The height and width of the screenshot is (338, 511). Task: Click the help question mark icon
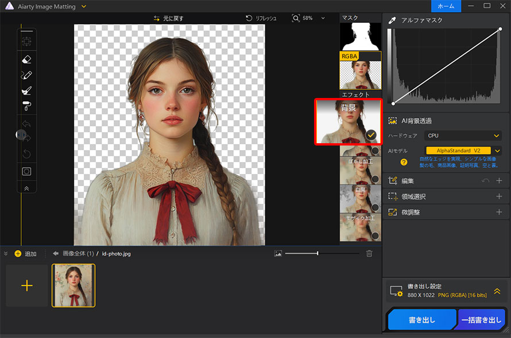(404, 162)
